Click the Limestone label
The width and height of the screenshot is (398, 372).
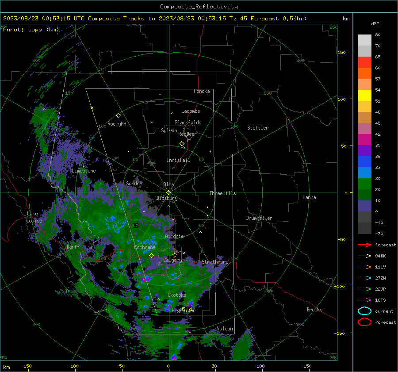click(x=84, y=171)
